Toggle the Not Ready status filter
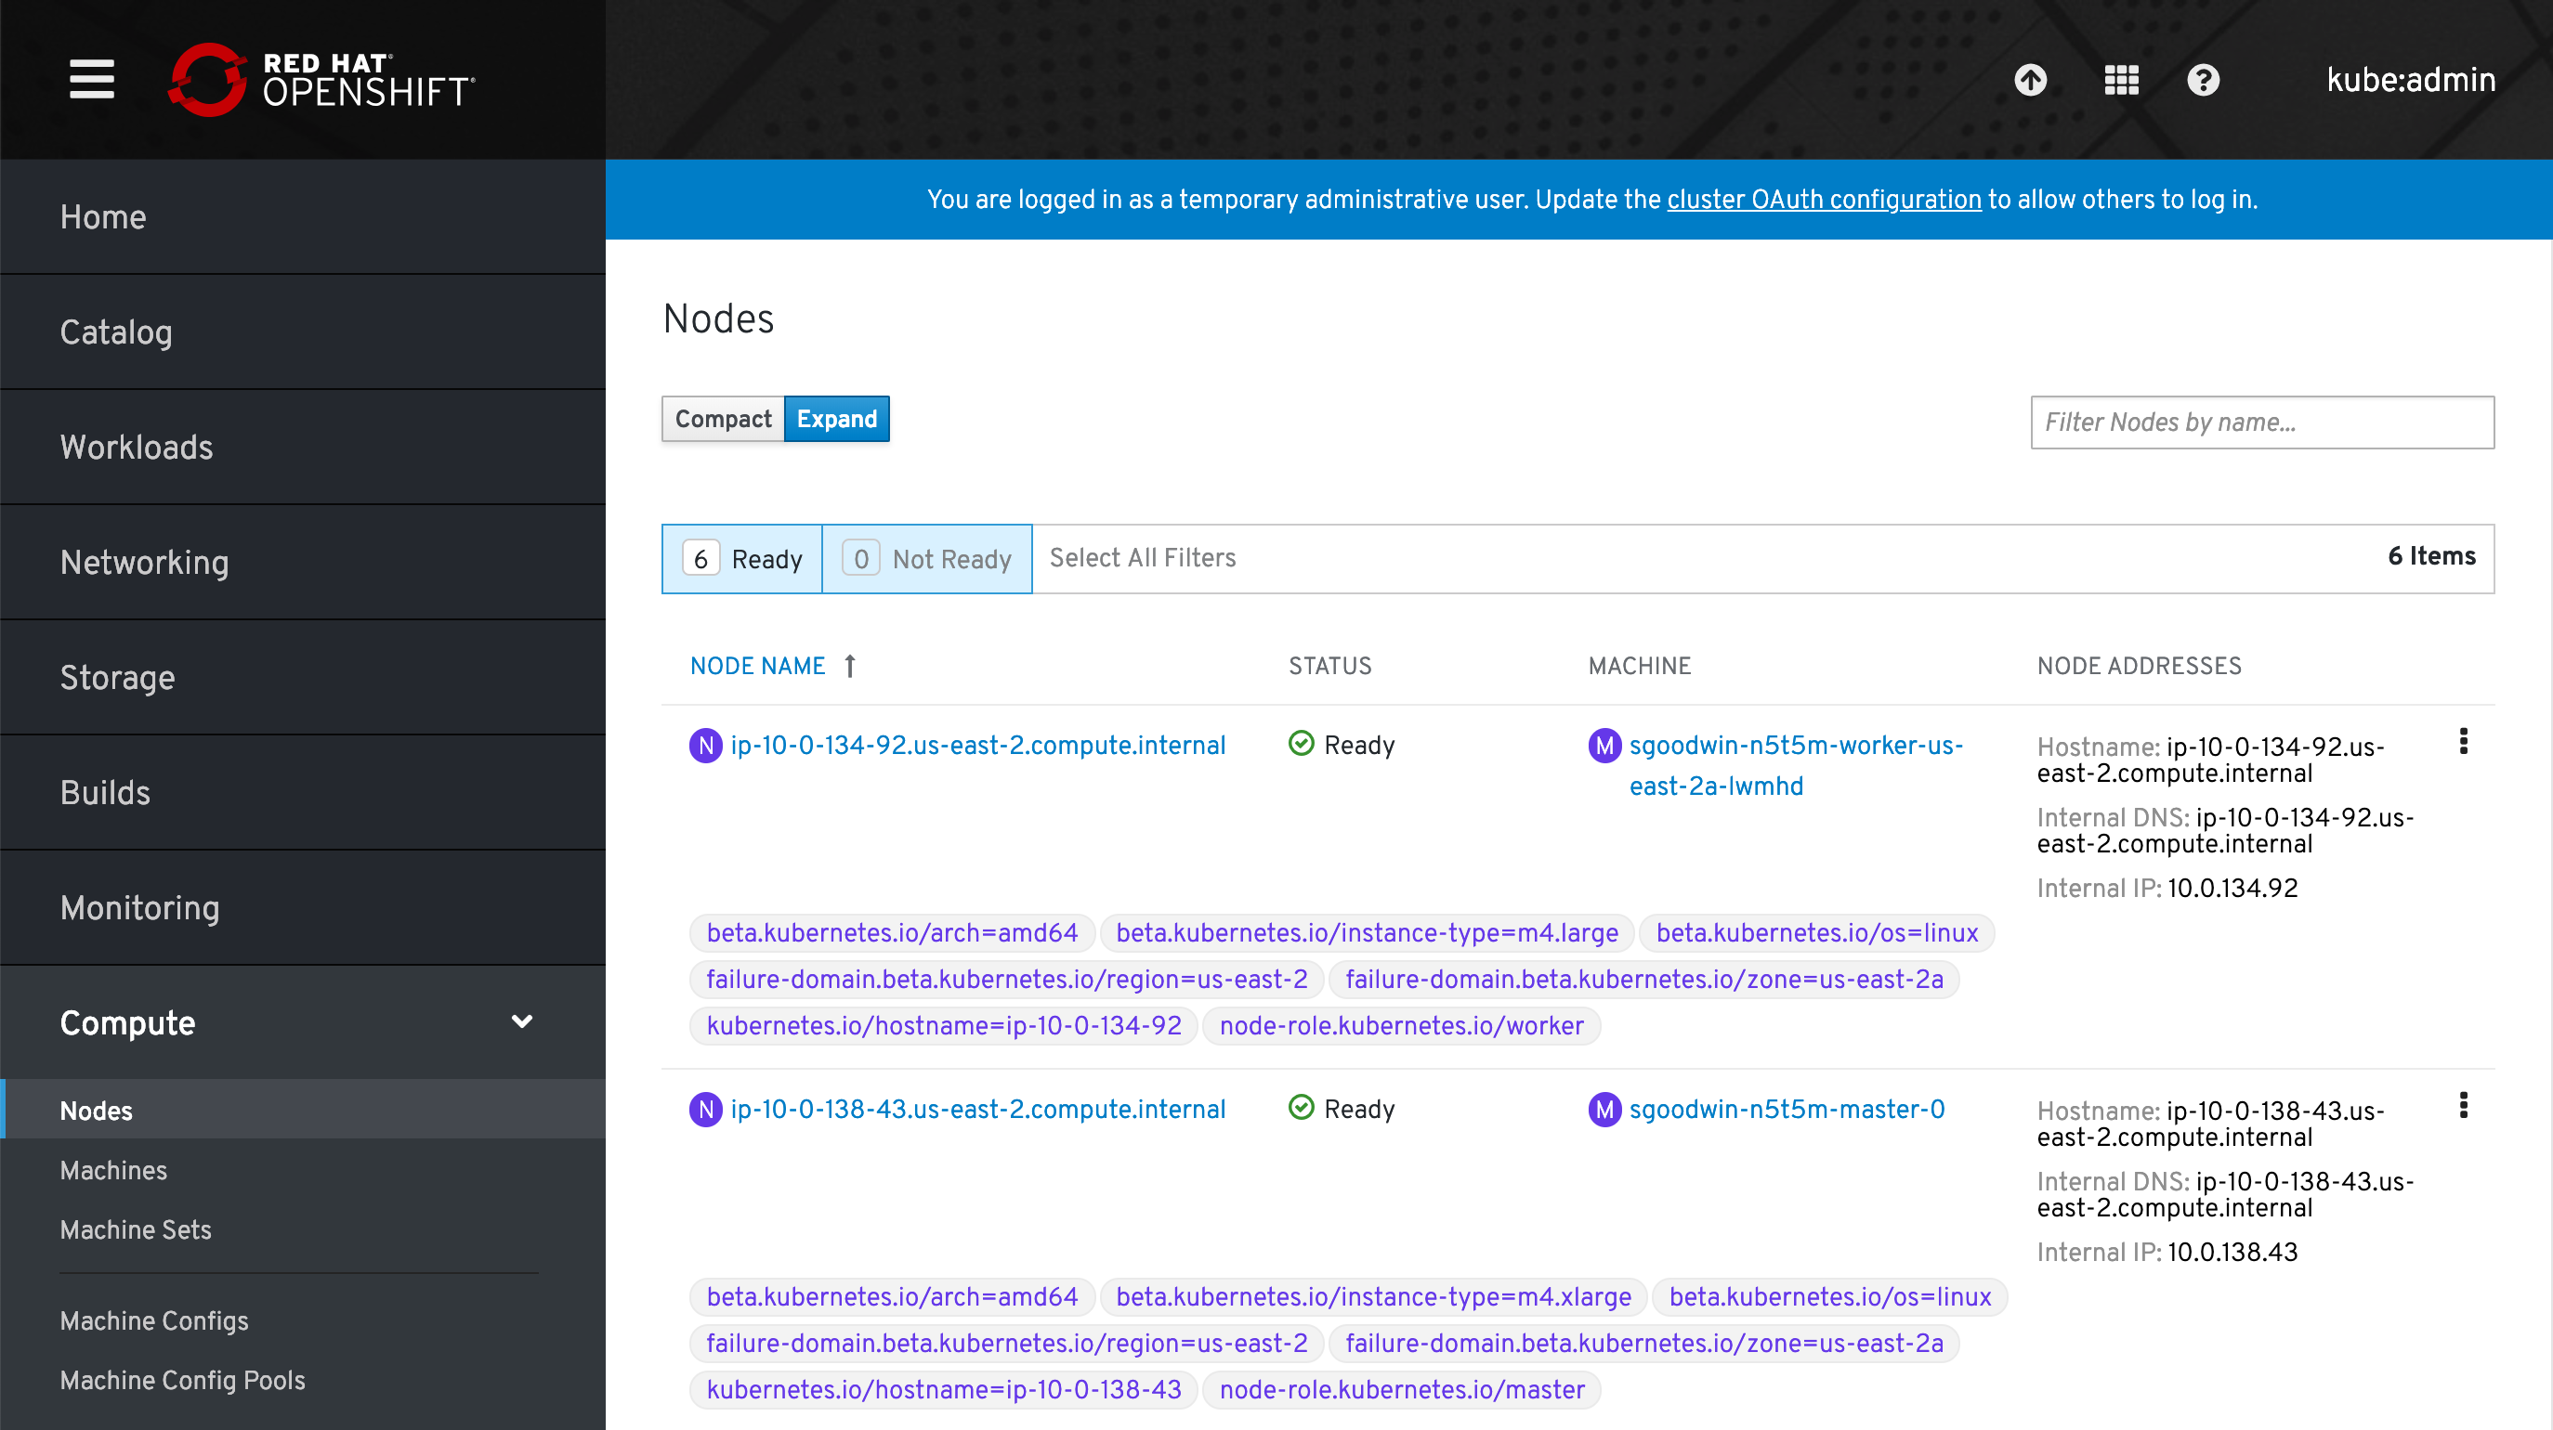 [926, 558]
